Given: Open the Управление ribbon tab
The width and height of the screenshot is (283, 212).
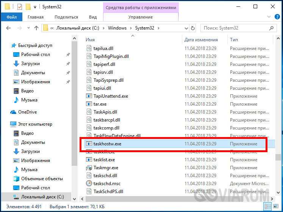Looking at the screenshot, I should (141, 17).
